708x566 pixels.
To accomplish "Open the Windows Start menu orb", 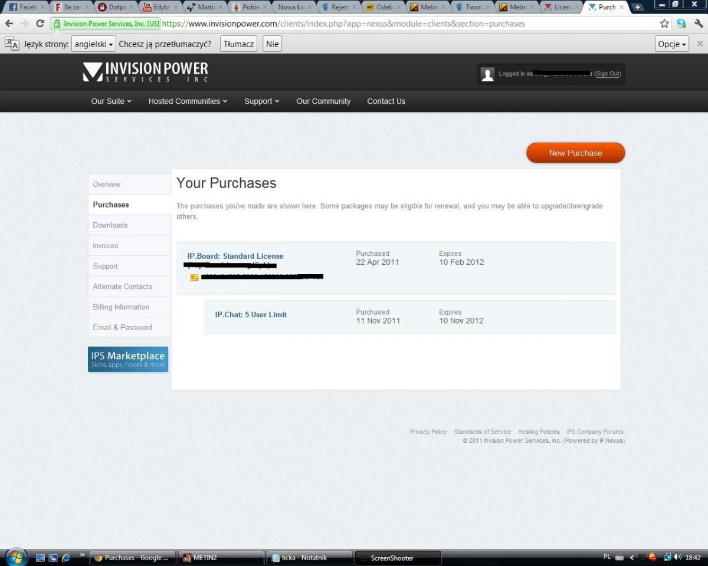I will (16, 557).
